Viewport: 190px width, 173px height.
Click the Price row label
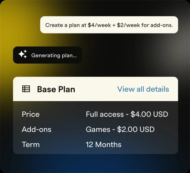pos(30,114)
